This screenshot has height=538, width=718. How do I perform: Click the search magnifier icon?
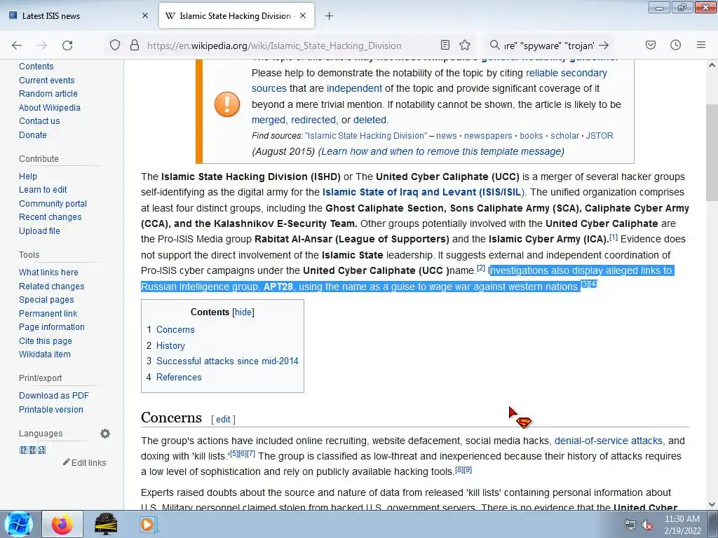tap(494, 45)
